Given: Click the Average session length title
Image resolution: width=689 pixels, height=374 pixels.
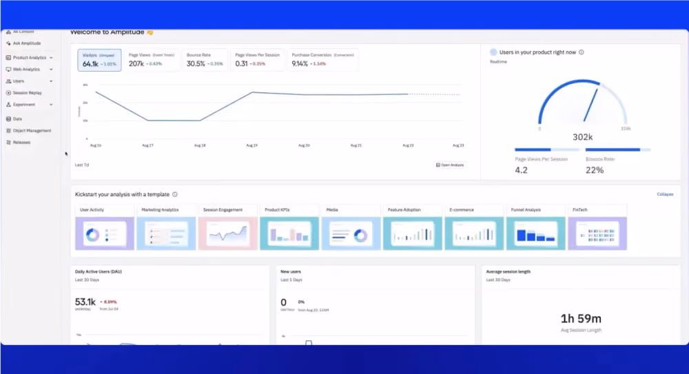Looking at the screenshot, I should pyautogui.click(x=508, y=272).
